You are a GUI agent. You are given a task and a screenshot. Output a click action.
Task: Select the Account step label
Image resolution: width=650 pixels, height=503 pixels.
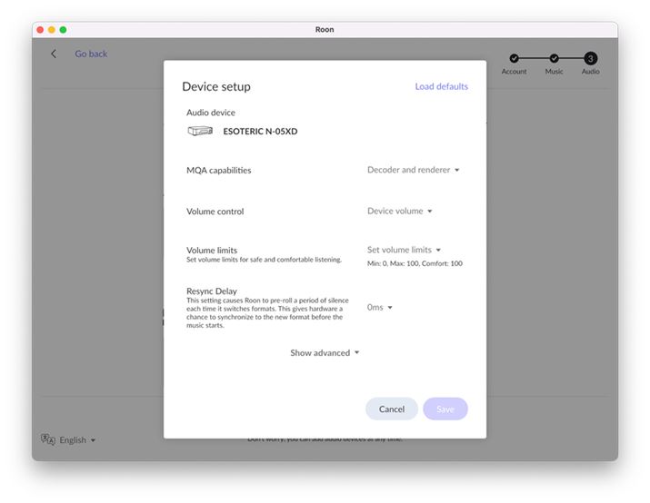click(514, 72)
